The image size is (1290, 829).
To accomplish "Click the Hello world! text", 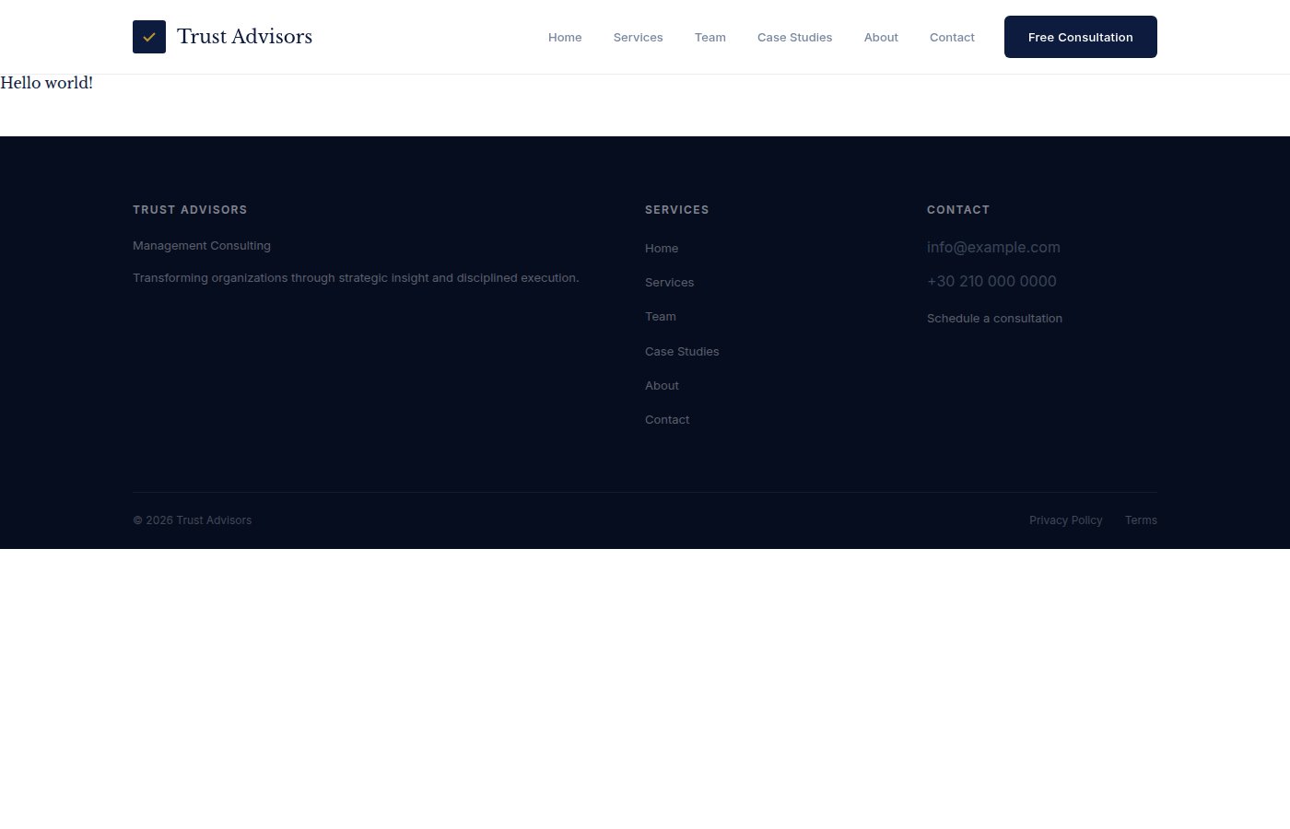I will (x=47, y=83).
